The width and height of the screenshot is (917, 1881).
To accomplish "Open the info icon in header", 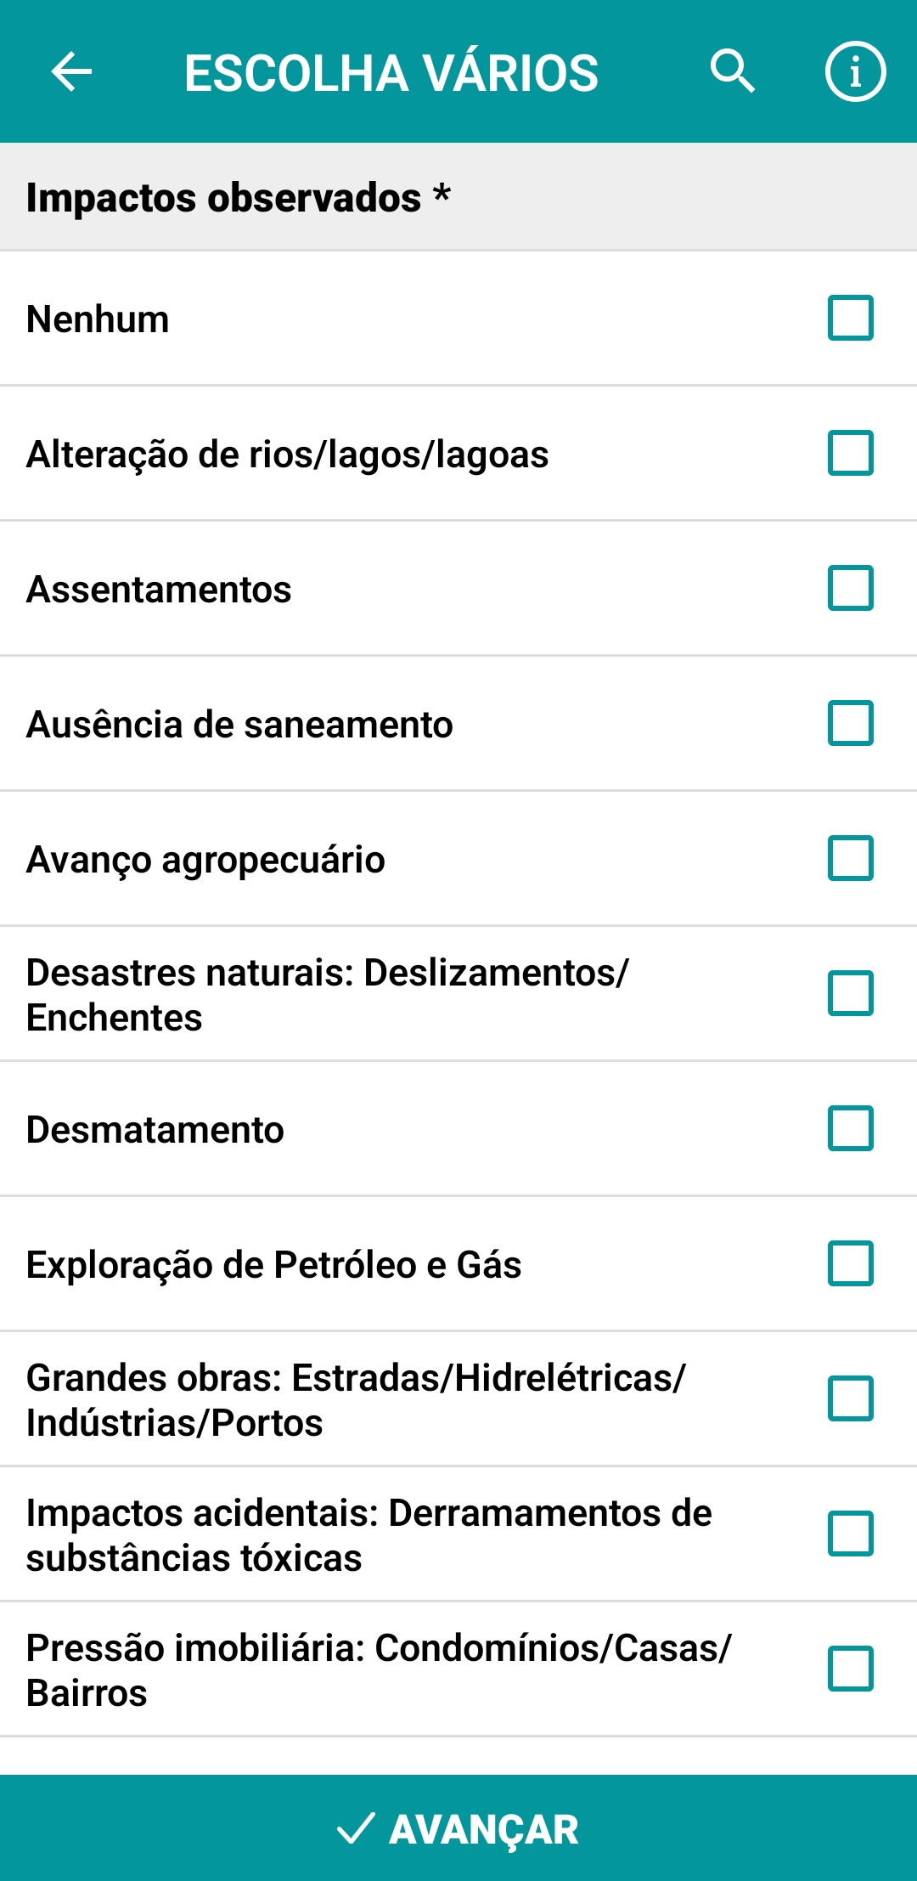I will (855, 71).
